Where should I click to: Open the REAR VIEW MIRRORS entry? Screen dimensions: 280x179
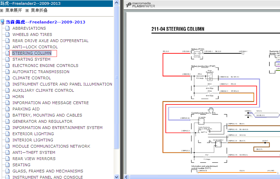[x=34, y=159]
